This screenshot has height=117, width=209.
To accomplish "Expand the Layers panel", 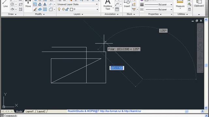I will (78, 14).
